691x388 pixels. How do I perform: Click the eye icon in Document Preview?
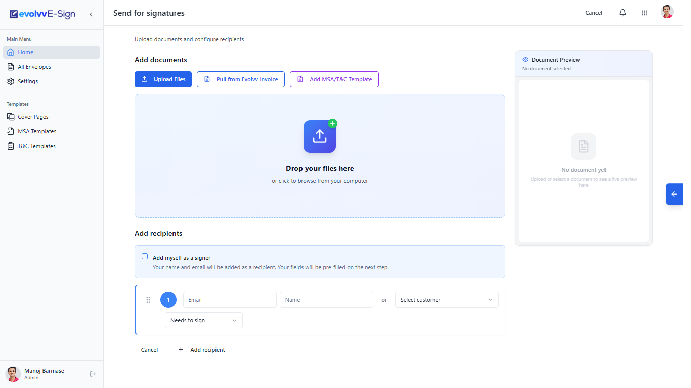pos(525,60)
